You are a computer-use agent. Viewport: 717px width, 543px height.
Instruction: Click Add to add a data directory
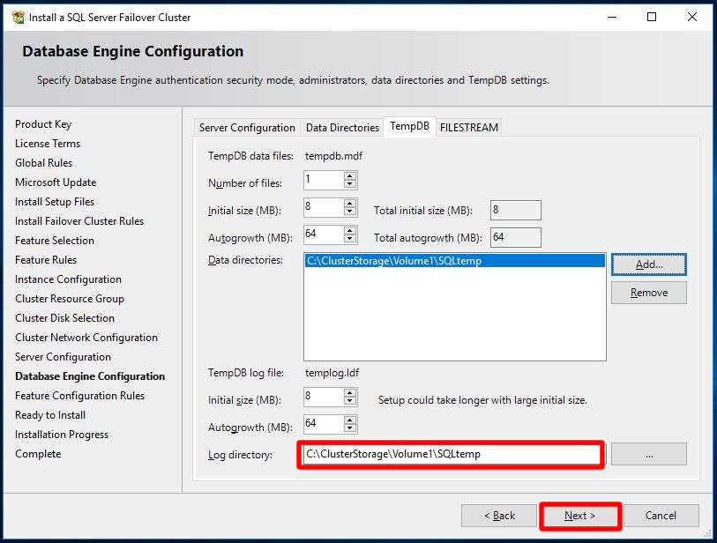[x=648, y=264]
